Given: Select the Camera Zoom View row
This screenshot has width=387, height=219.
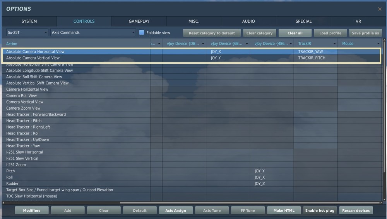Looking at the screenshot, I should click(x=191, y=108).
